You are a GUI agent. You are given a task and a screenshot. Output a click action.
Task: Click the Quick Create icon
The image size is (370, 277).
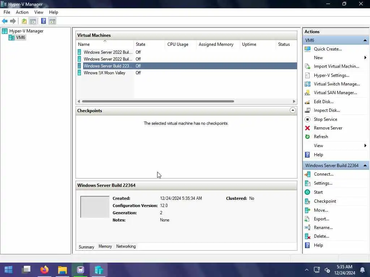(307, 49)
